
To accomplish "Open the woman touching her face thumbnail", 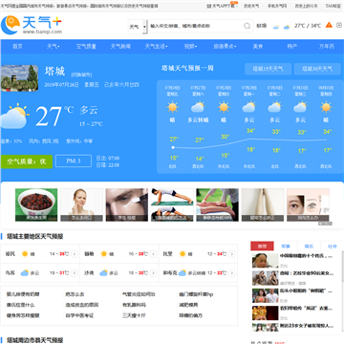I will 81,204.
